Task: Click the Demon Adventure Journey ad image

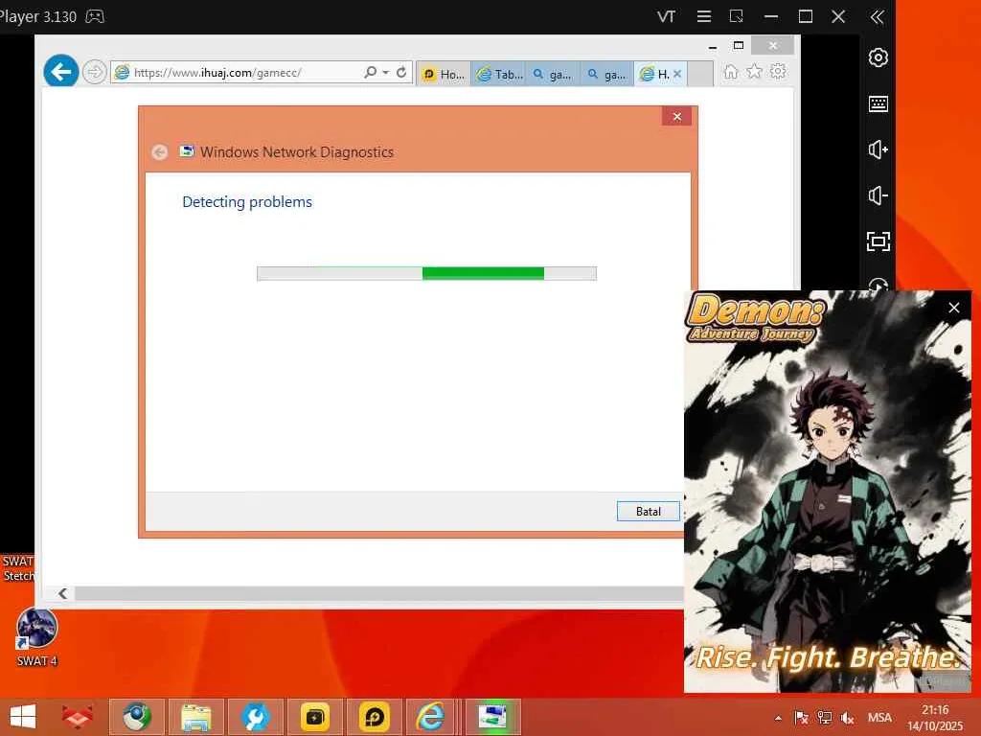Action: 828,492
